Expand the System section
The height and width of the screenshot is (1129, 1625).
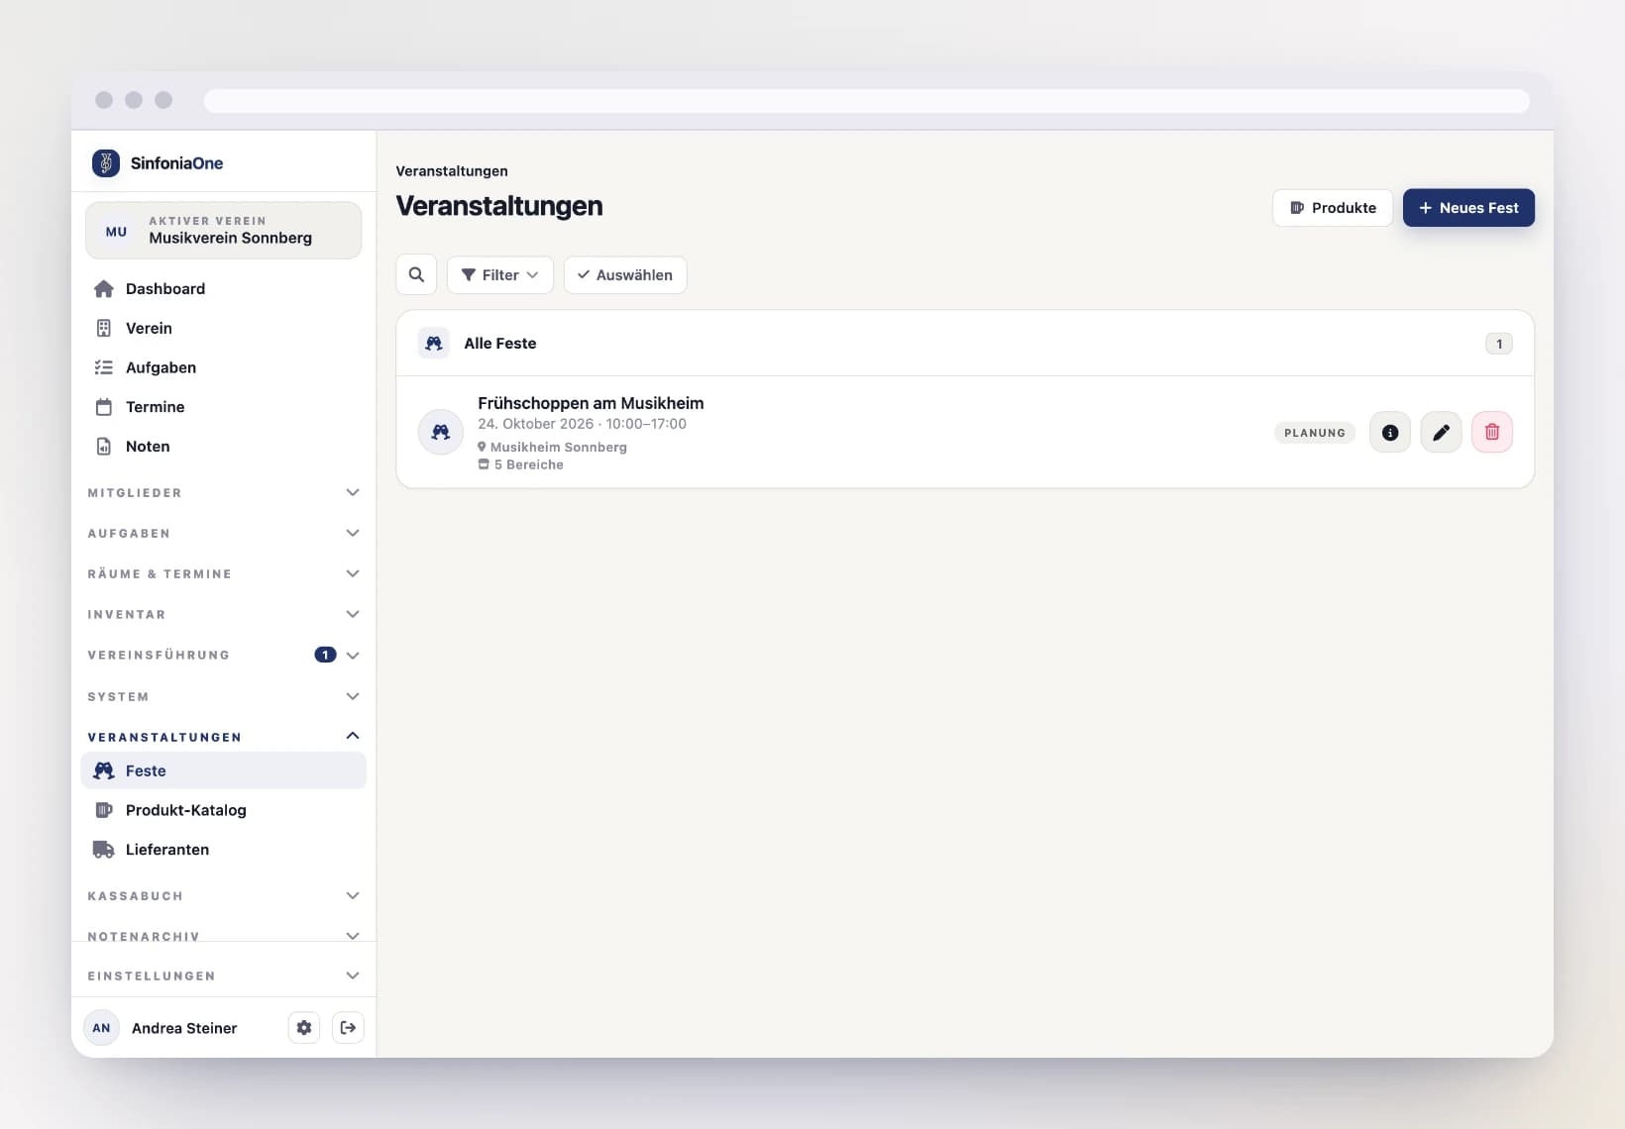[x=223, y=697]
